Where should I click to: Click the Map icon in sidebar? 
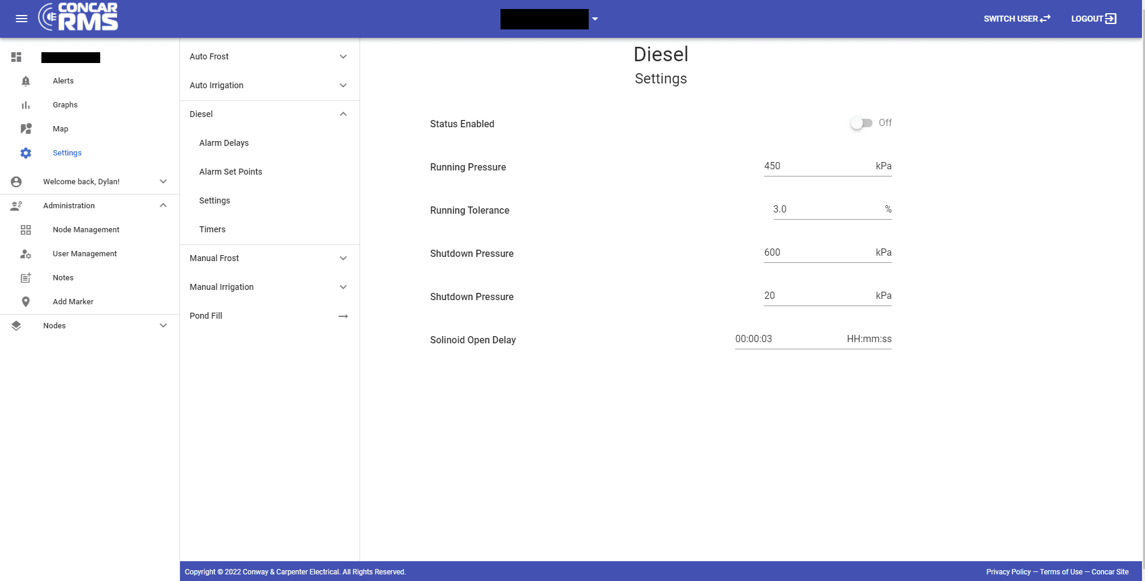[x=26, y=129]
